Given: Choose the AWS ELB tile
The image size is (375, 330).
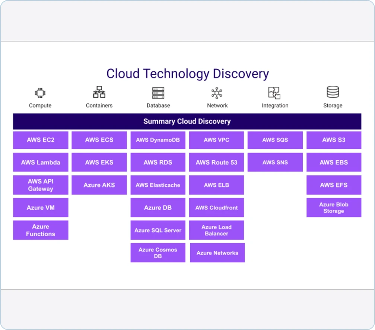Looking at the screenshot, I should tap(216, 185).
